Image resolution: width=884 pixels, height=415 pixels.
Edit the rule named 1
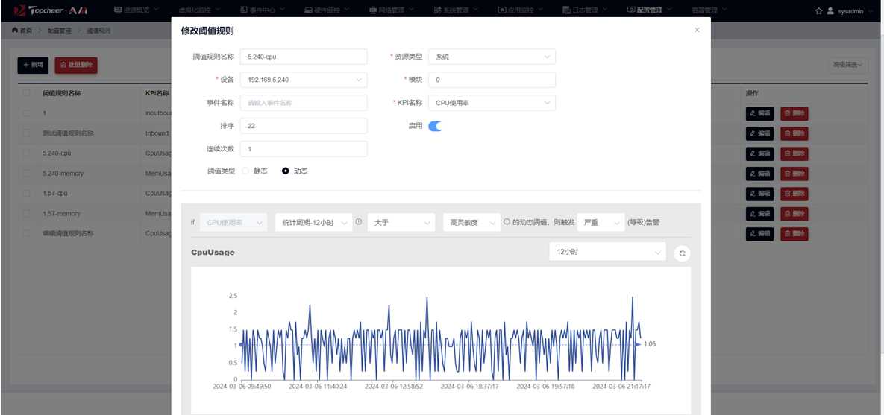point(759,114)
